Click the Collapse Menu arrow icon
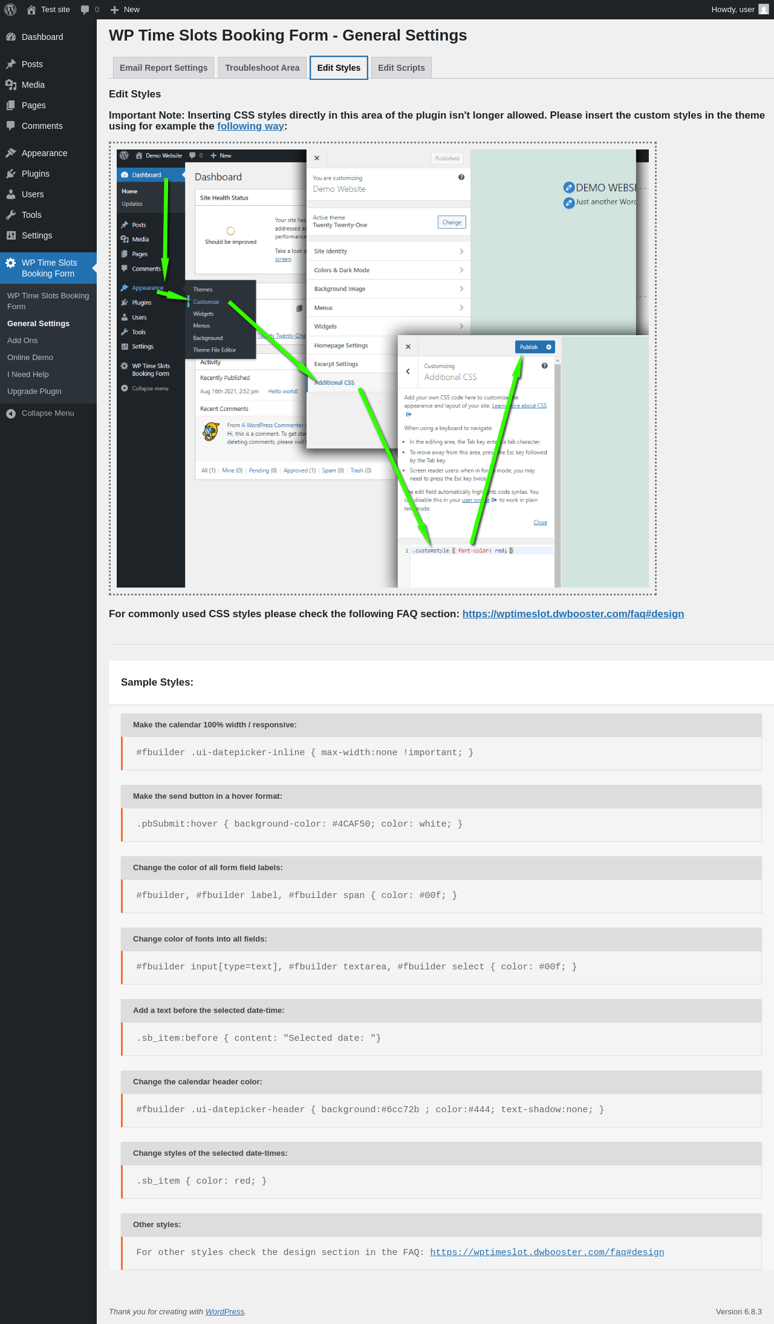This screenshot has height=1324, width=774. point(11,413)
